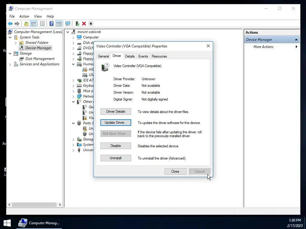The width and height of the screenshot is (306, 229).
Task: Click the Disable button
Action: click(x=116, y=146)
